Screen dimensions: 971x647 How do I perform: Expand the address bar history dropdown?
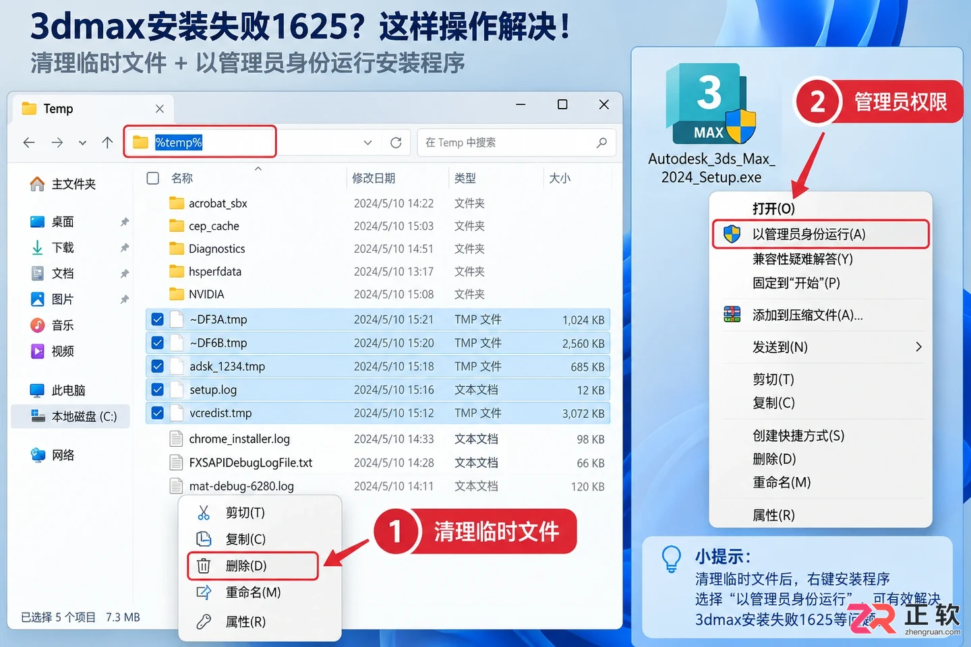(x=367, y=143)
